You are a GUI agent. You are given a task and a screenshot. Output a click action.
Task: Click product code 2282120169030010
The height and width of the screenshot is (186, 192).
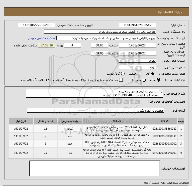(165, 136)
